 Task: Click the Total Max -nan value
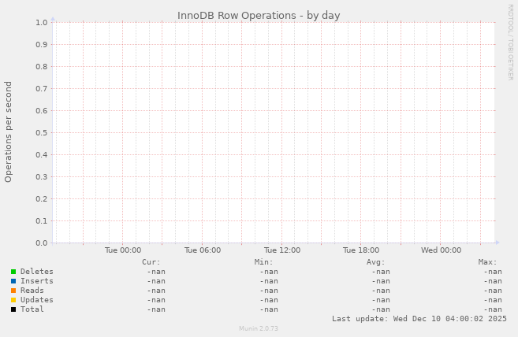[493, 309]
